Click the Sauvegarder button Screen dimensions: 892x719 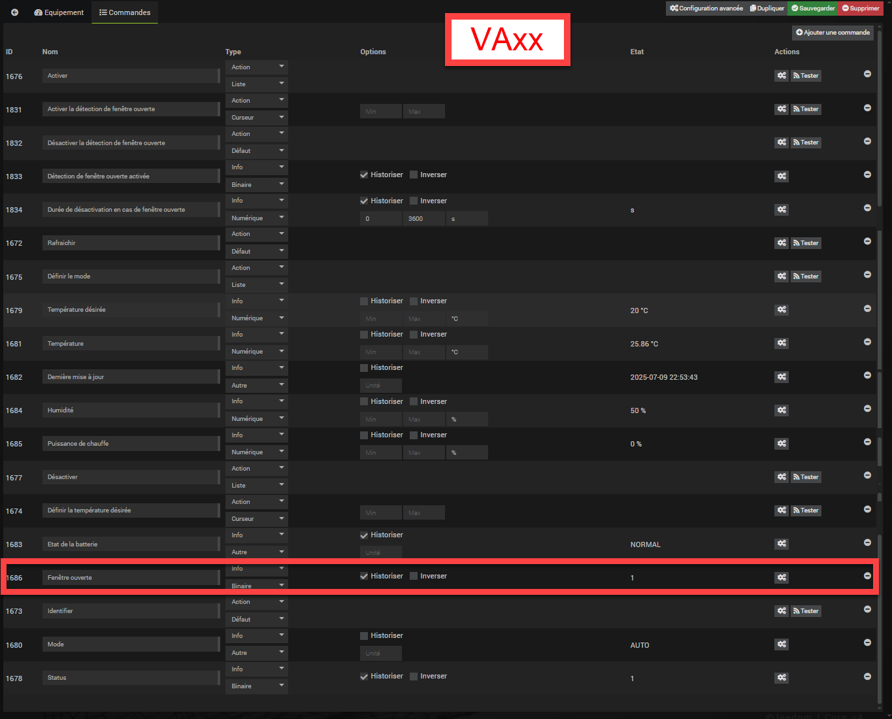[813, 8]
